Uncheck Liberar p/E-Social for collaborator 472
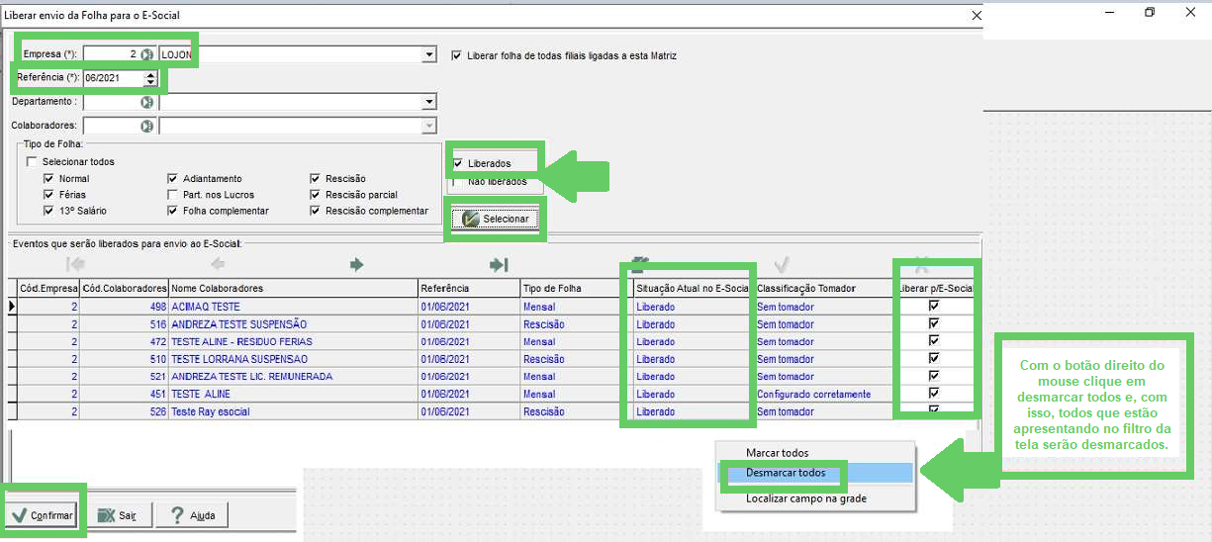Screen dimensions: 1212x542 [x=932, y=341]
